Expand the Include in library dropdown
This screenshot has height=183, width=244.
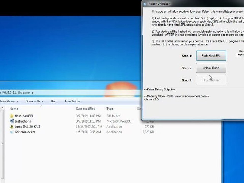point(9,101)
